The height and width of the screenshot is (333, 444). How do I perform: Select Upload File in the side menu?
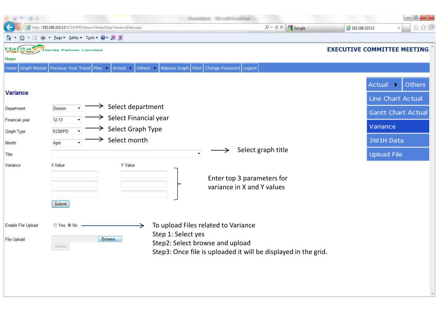(398, 154)
